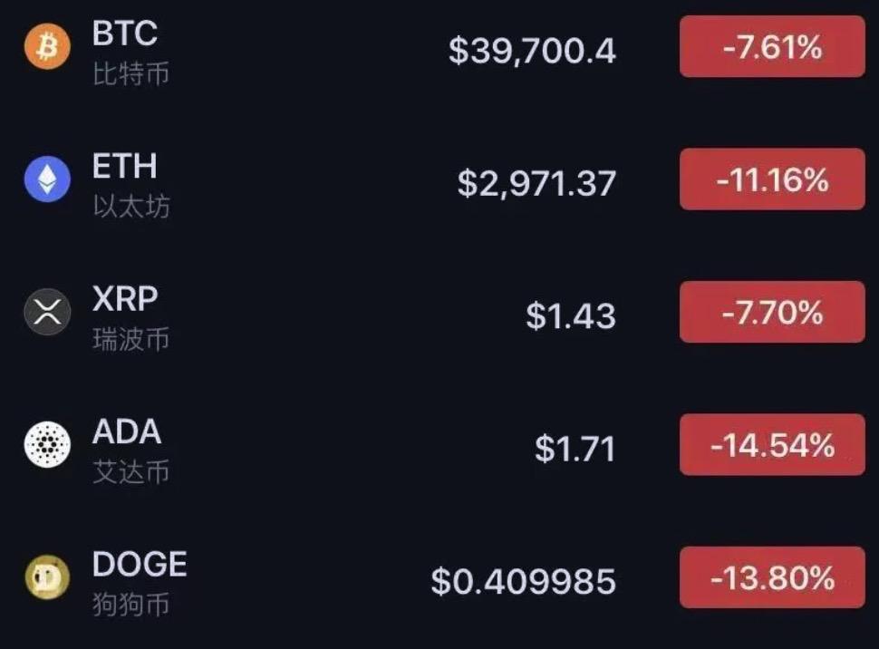879x649 pixels.
Task: Tap the XRP -7.70% change badge
Action: (x=772, y=313)
